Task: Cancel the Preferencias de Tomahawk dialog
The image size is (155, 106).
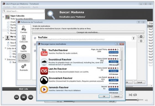Action: point(139,82)
